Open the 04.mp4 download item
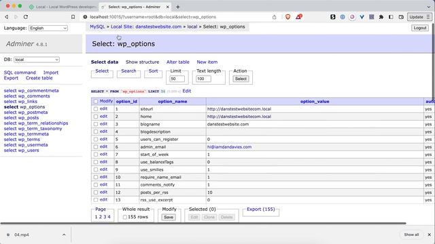 click(x=22, y=235)
